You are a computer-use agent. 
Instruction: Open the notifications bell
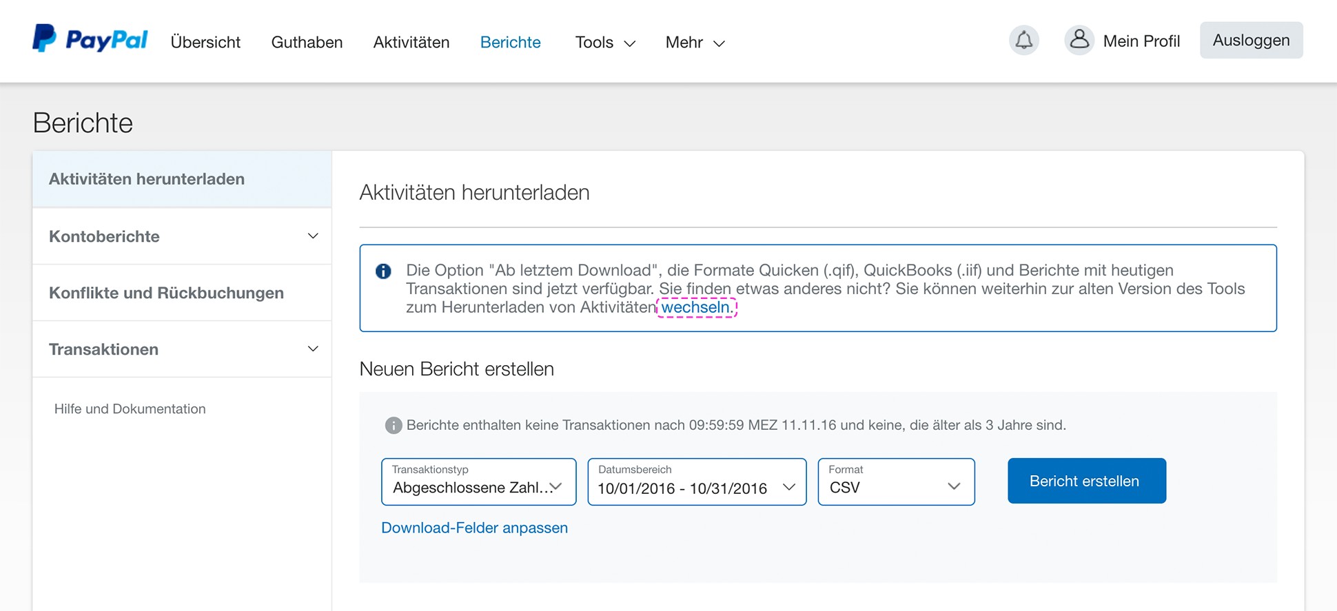[x=1023, y=41]
